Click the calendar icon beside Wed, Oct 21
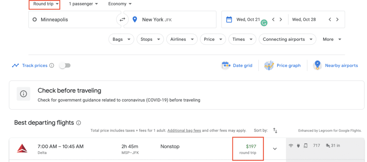The image size is (367, 162). [229, 19]
